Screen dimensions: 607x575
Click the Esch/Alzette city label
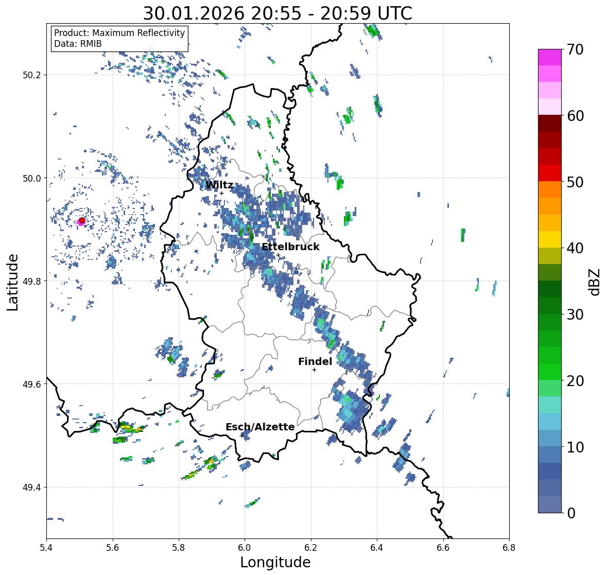tap(260, 427)
